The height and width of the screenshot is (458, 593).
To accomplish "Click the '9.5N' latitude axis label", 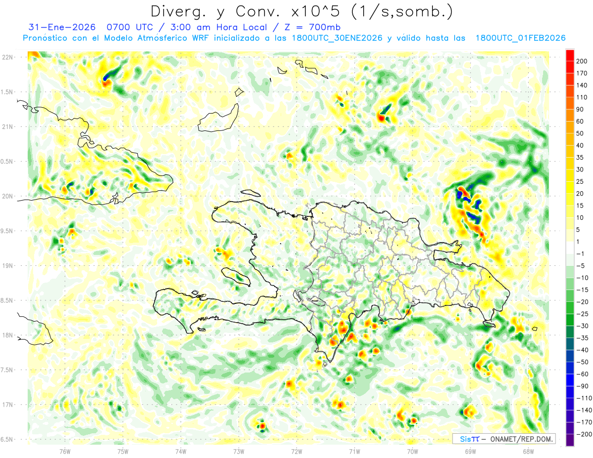I will coord(7,231).
